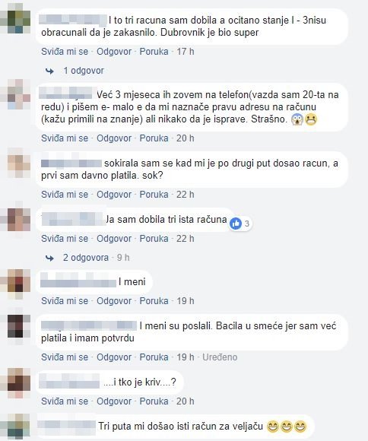Click the '22 h' timestamp under the 'sokirala' comment

pos(185,195)
